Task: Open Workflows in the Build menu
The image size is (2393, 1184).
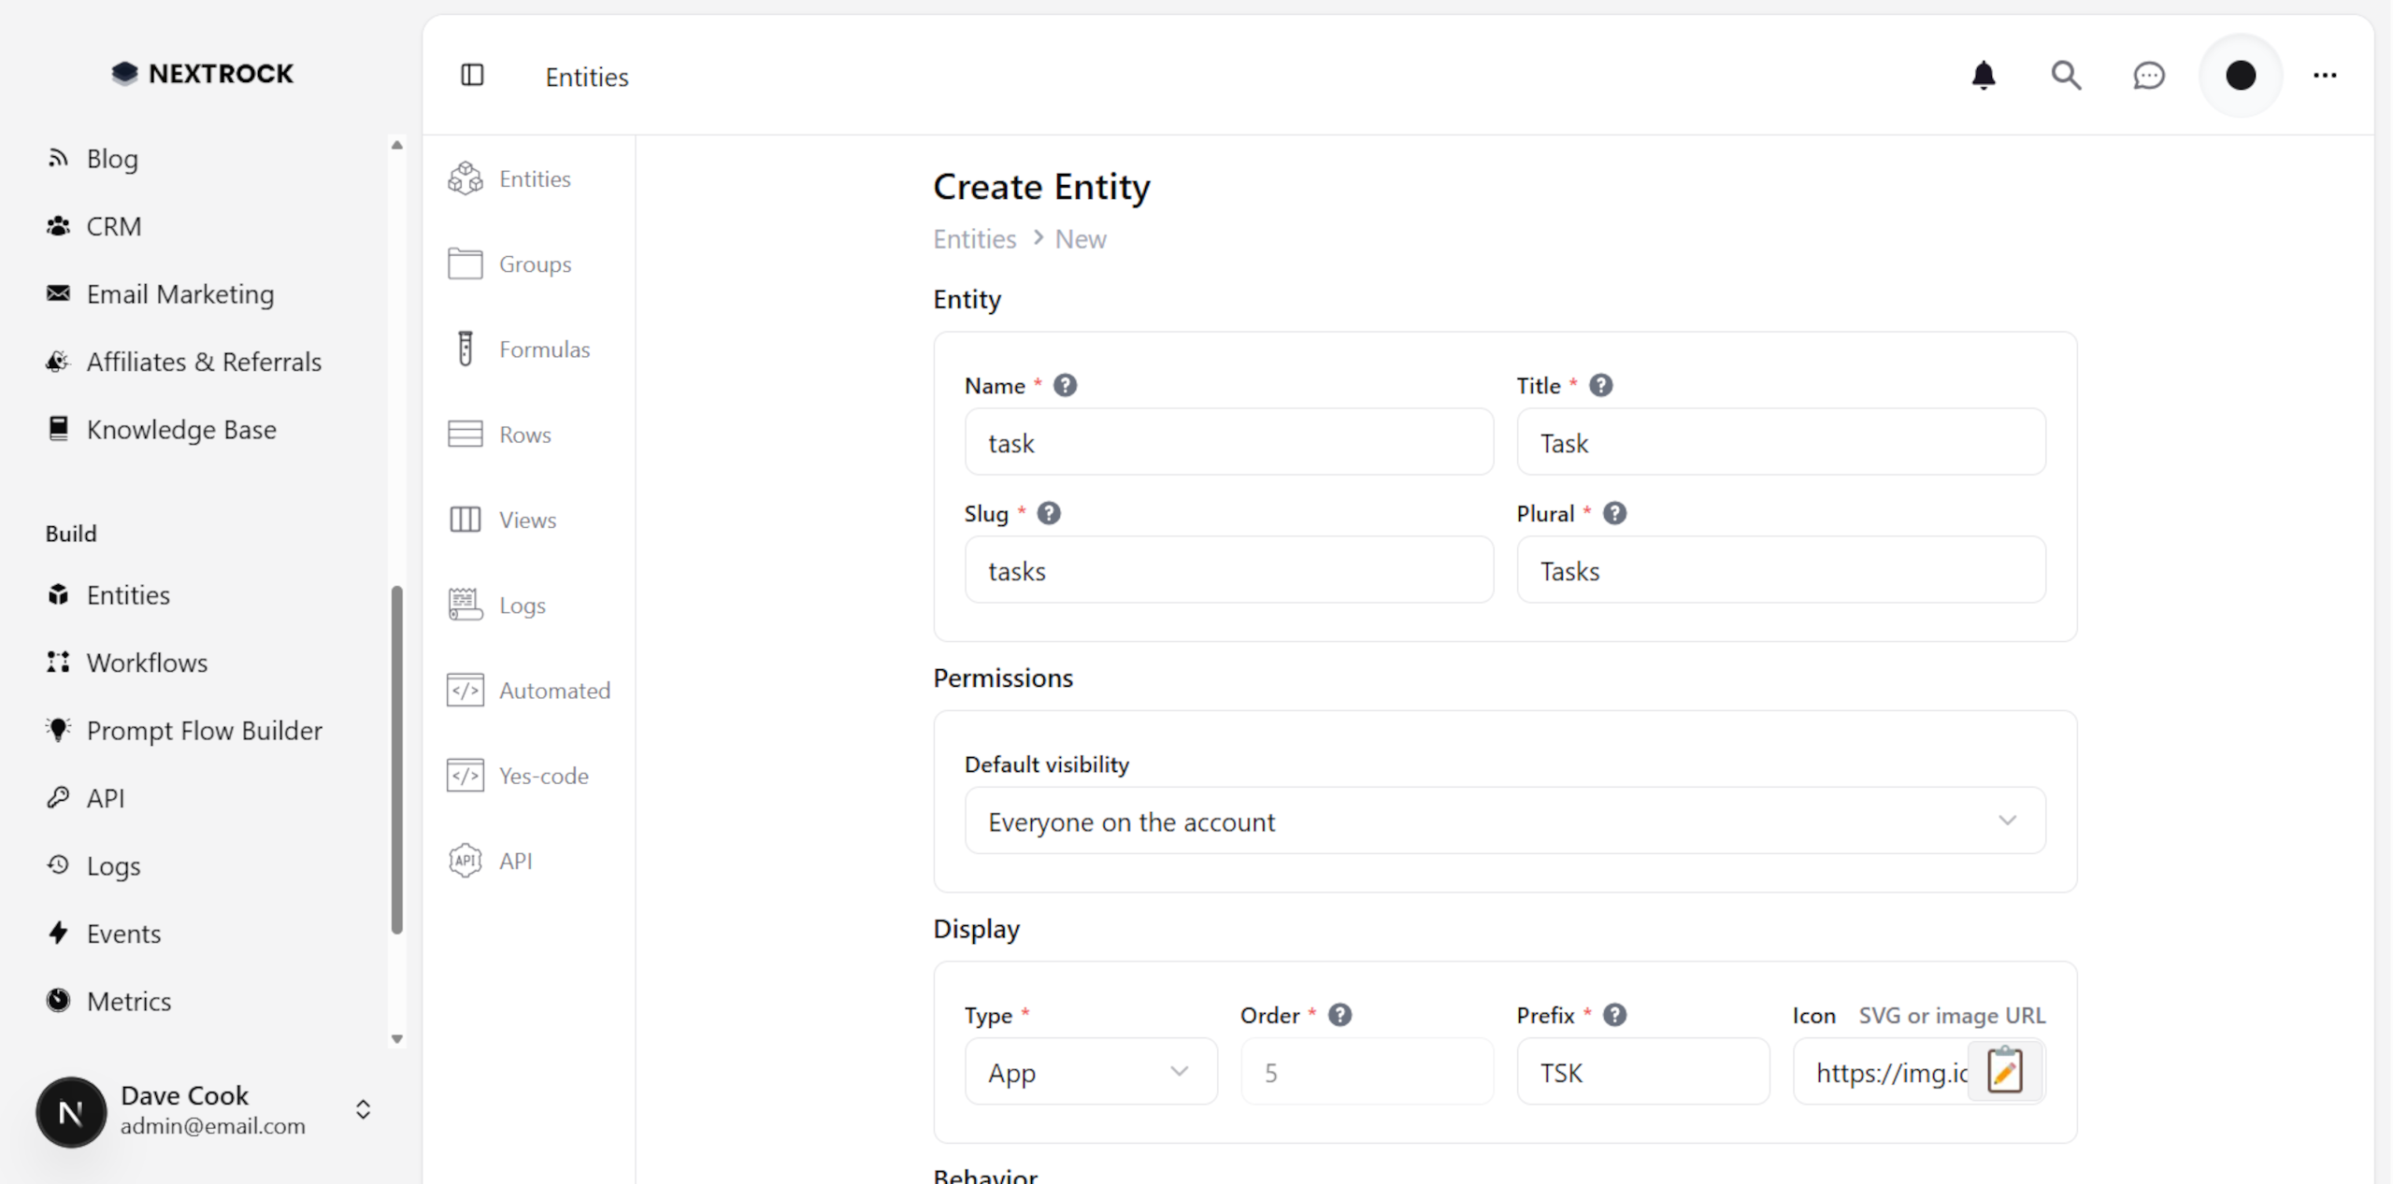Action: [x=147, y=663]
